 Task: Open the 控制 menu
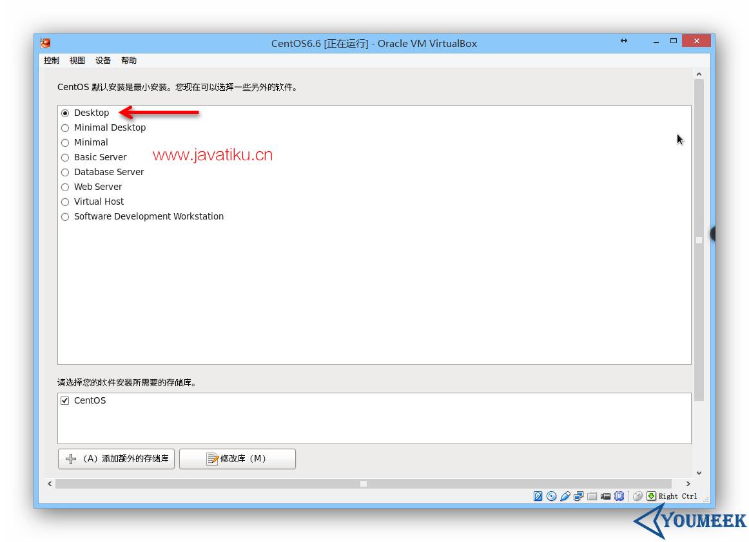coord(51,60)
